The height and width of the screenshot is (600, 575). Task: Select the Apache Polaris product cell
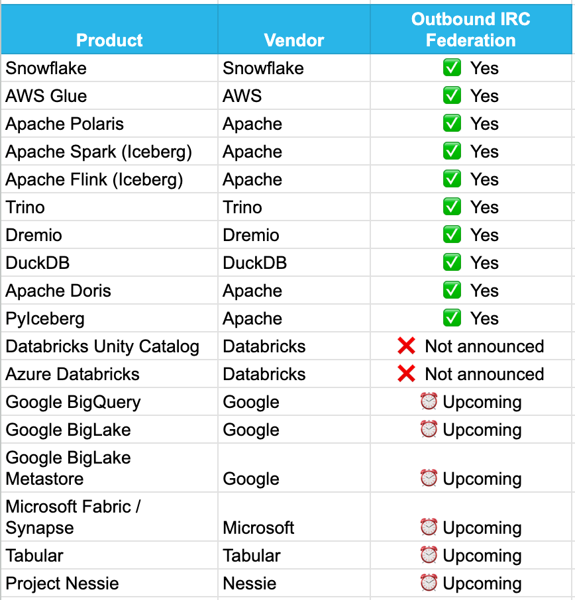click(x=65, y=124)
